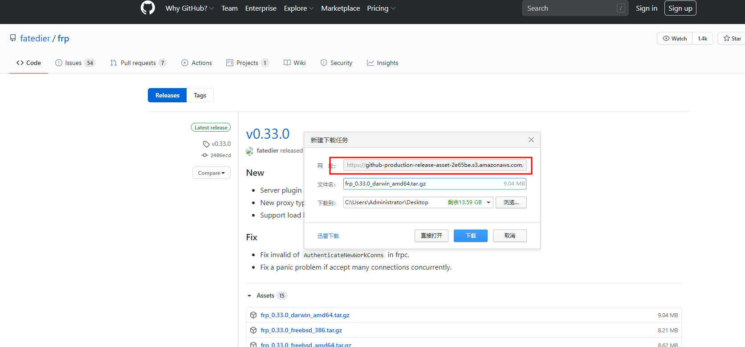Click the Security shield icon
745x347 pixels.
[x=324, y=63]
